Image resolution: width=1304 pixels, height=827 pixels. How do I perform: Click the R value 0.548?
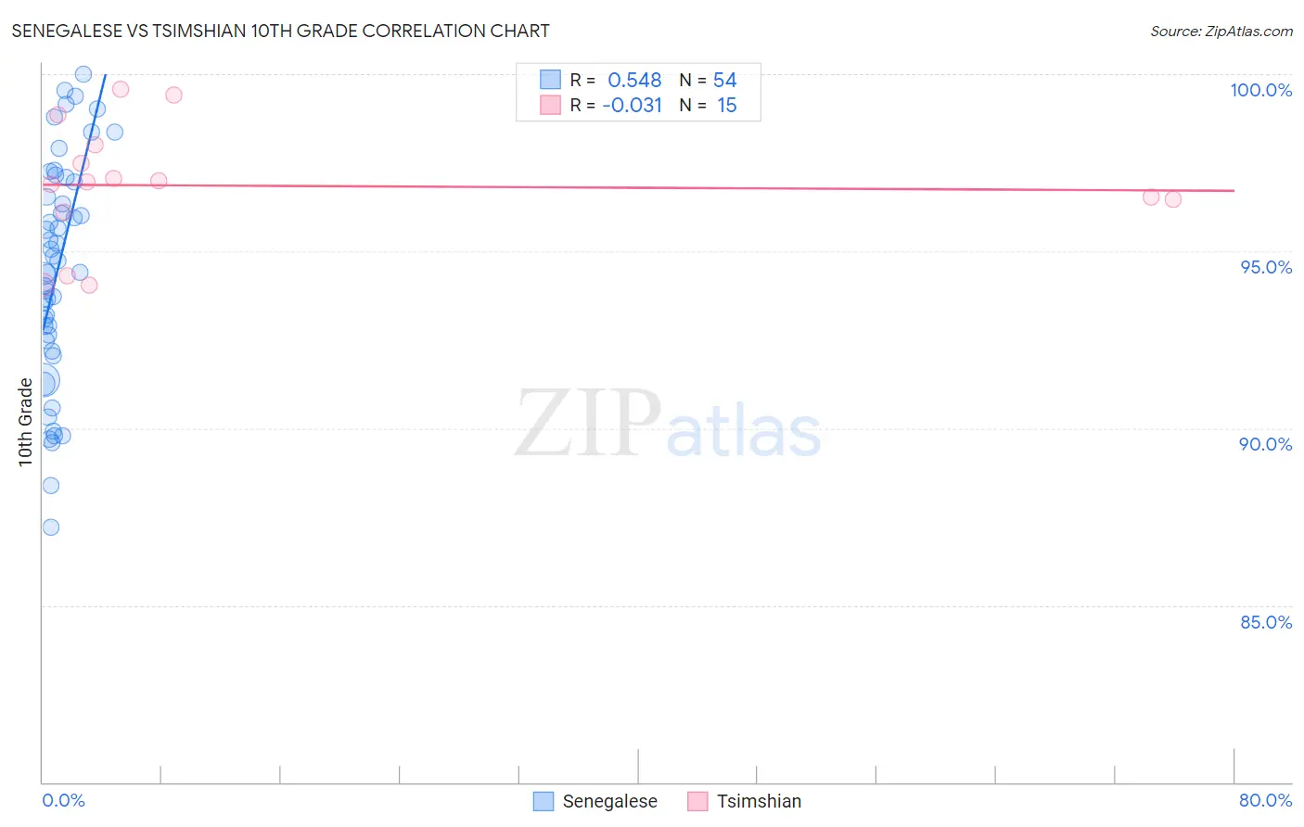[x=634, y=81]
